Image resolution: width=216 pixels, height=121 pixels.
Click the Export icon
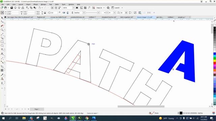coord(56,8)
